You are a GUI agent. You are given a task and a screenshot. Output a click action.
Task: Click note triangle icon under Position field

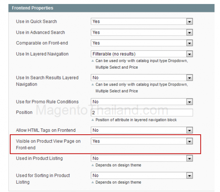click(x=93, y=120)
